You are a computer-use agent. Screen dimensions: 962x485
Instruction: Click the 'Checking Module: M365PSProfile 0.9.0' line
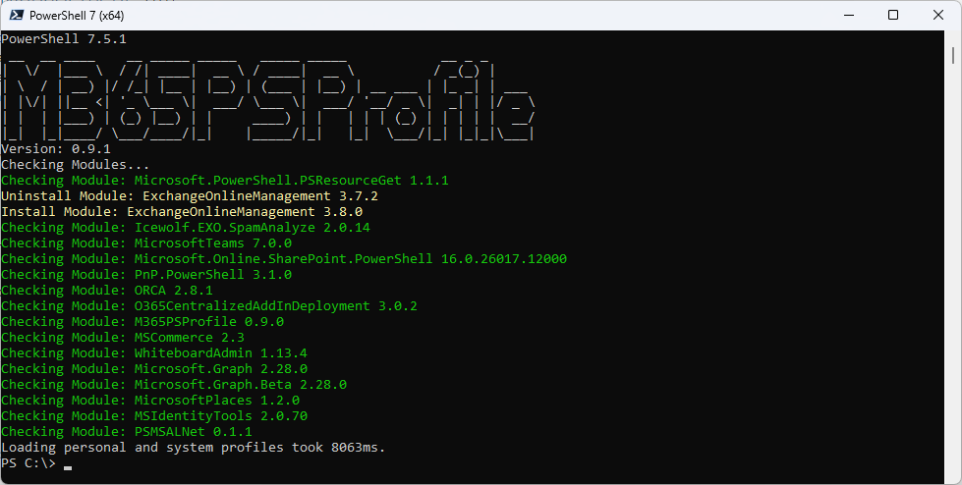[142, 322]
